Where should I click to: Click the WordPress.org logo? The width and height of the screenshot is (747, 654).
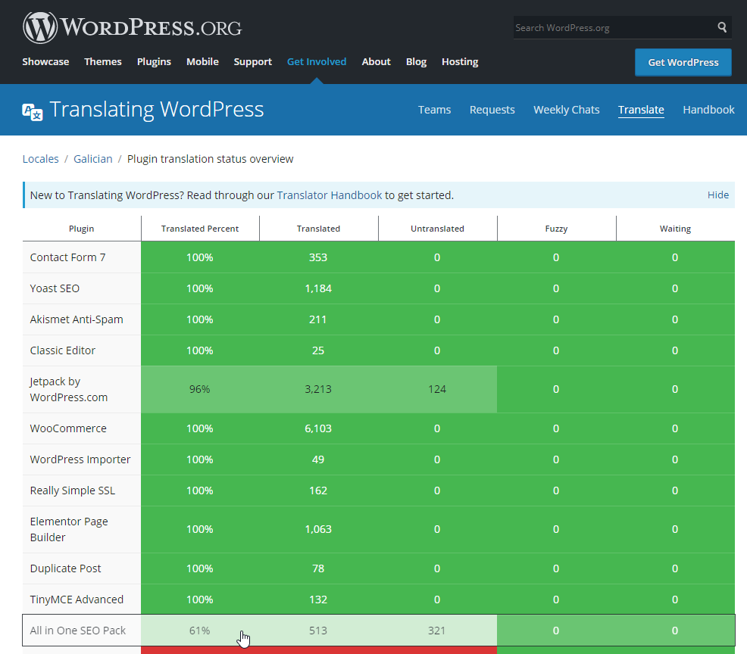(x=132, y=27)
